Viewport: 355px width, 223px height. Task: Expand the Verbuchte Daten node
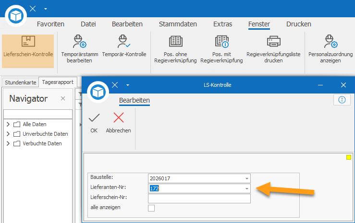point(8,143)
